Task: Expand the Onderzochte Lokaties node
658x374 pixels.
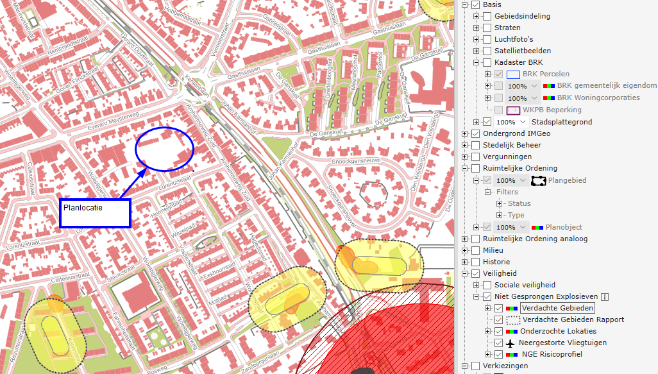Action: click(487, 332)
